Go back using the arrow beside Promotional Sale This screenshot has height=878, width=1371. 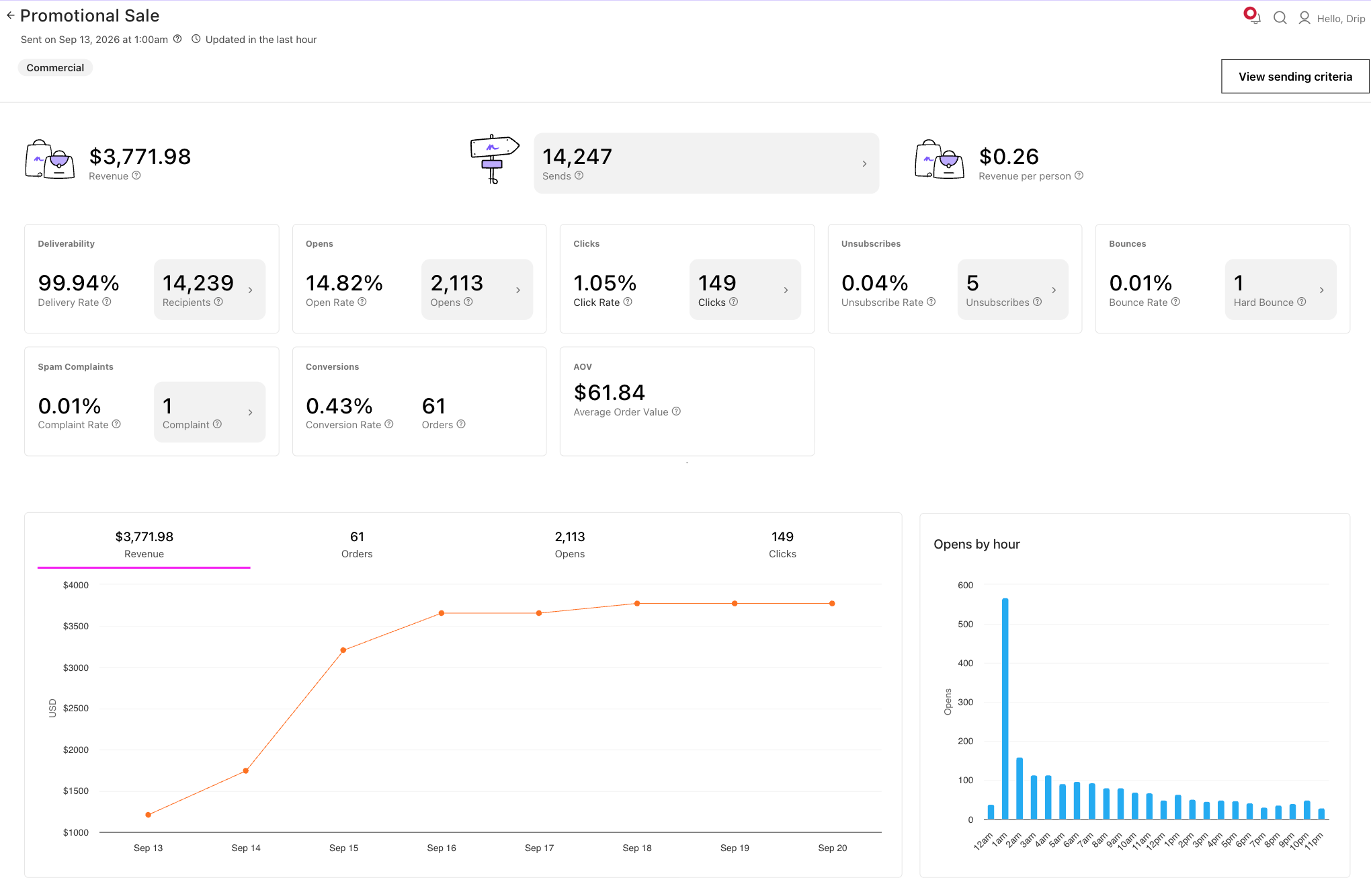pyautogui.click(x=10, y=15)
